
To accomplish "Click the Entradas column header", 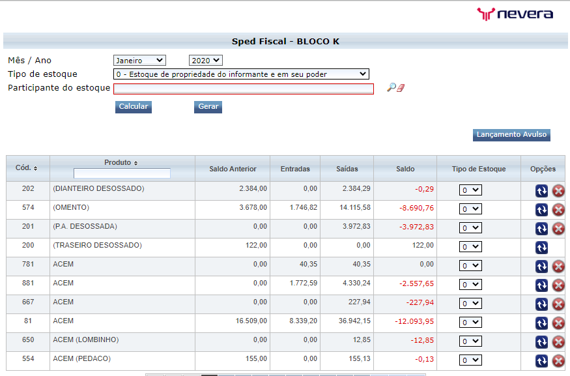I will pyautogui.click(x=295, y=169).
